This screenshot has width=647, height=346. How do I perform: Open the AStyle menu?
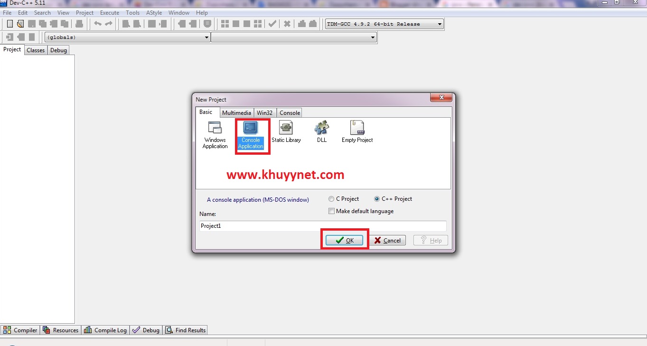coord(155,13)
